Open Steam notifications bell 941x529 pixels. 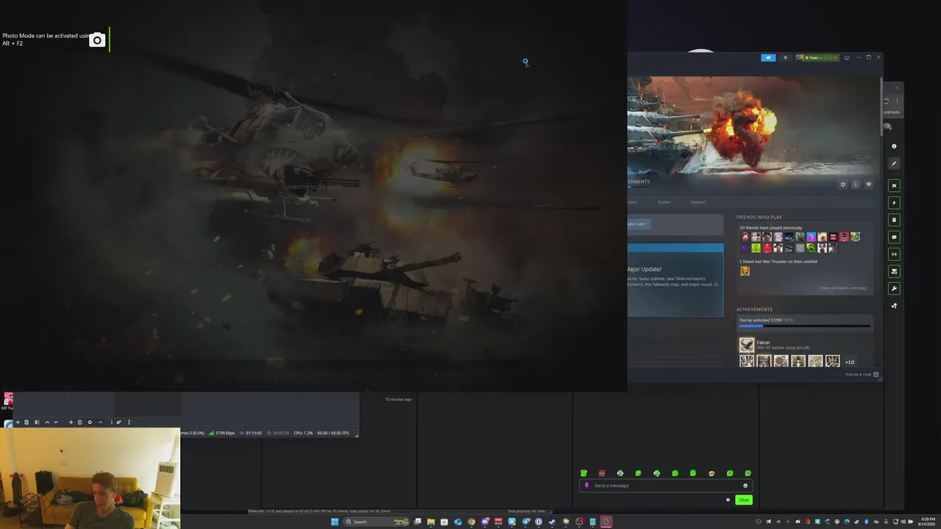[x=785, y=57]
